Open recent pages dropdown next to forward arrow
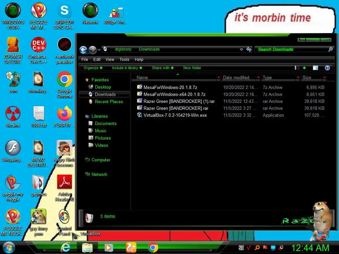Viewport: 339px width, 254px height. tap(99, 50)
